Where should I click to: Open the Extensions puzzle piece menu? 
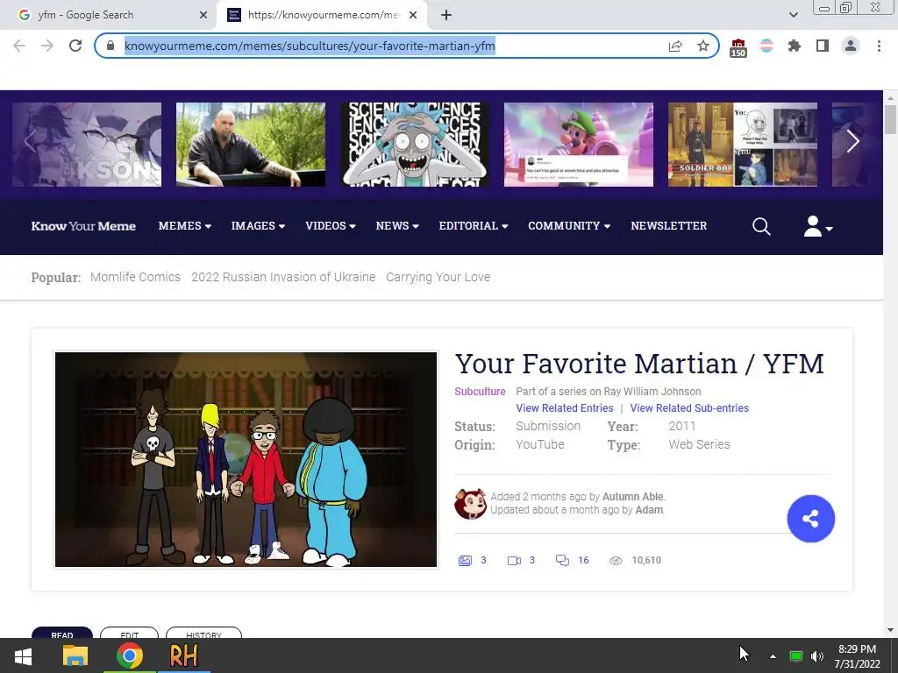(794, 46)
